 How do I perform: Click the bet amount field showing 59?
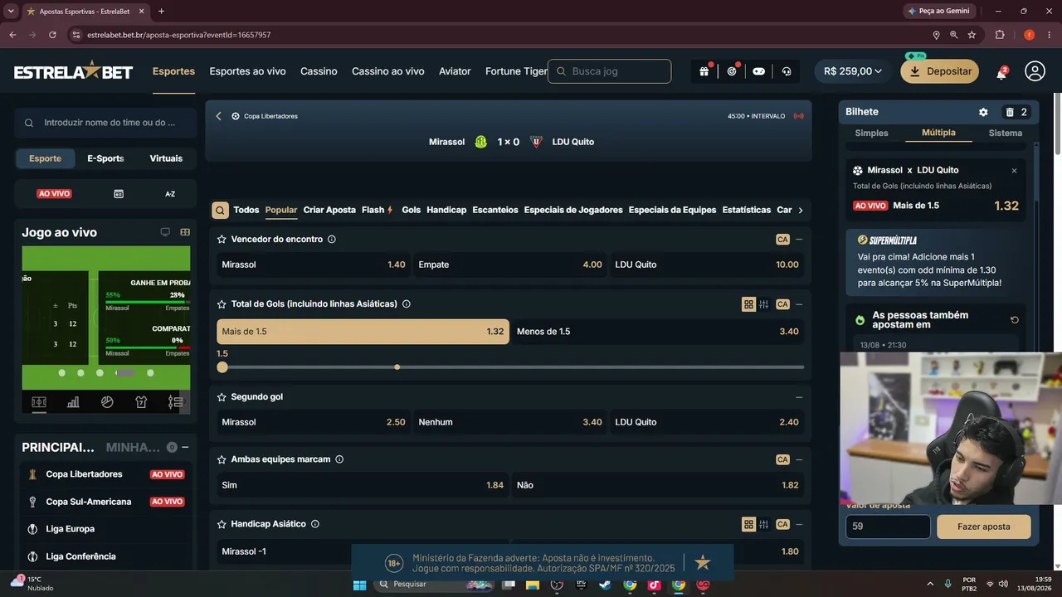pos(888,527)
